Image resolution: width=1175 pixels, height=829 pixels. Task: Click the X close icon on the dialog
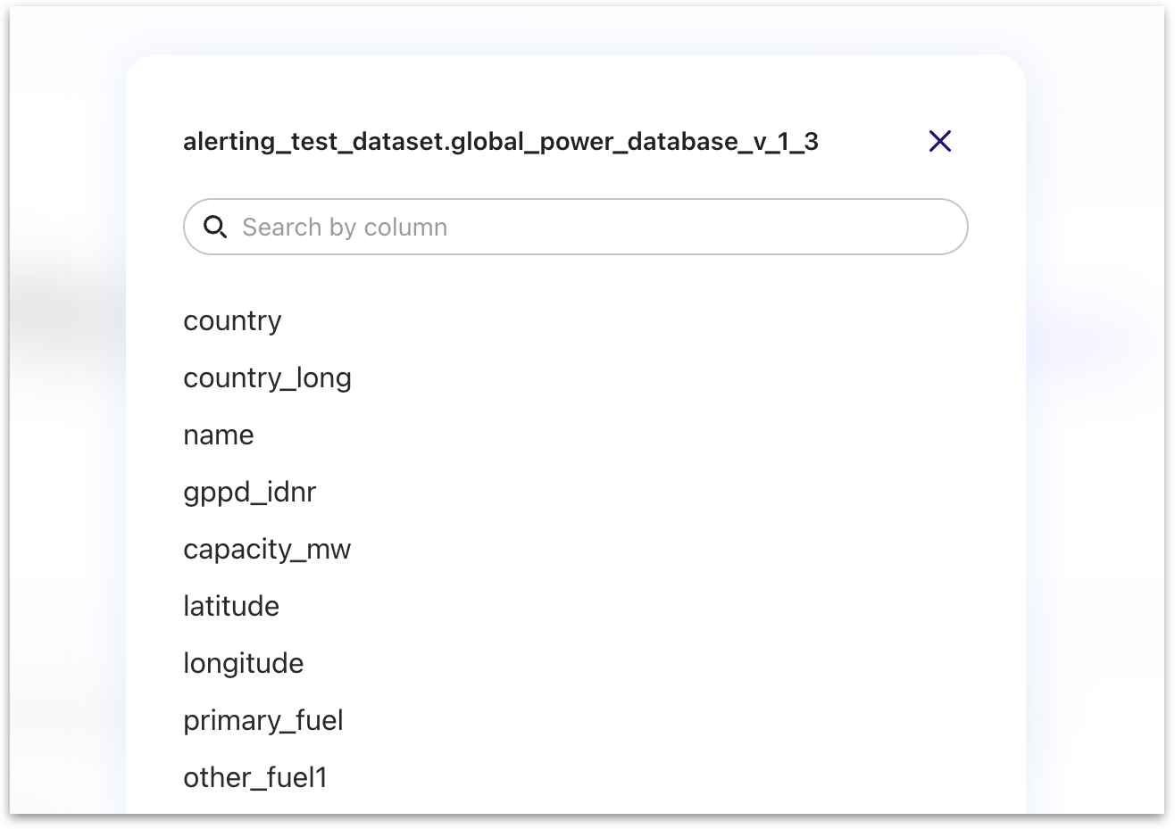(x=939, y=141)
